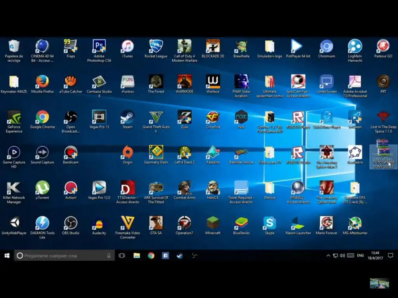This screenshot has height=298, width=398.
Task: Click the Sound Capture icon
Action: click(x=42, y=152)
